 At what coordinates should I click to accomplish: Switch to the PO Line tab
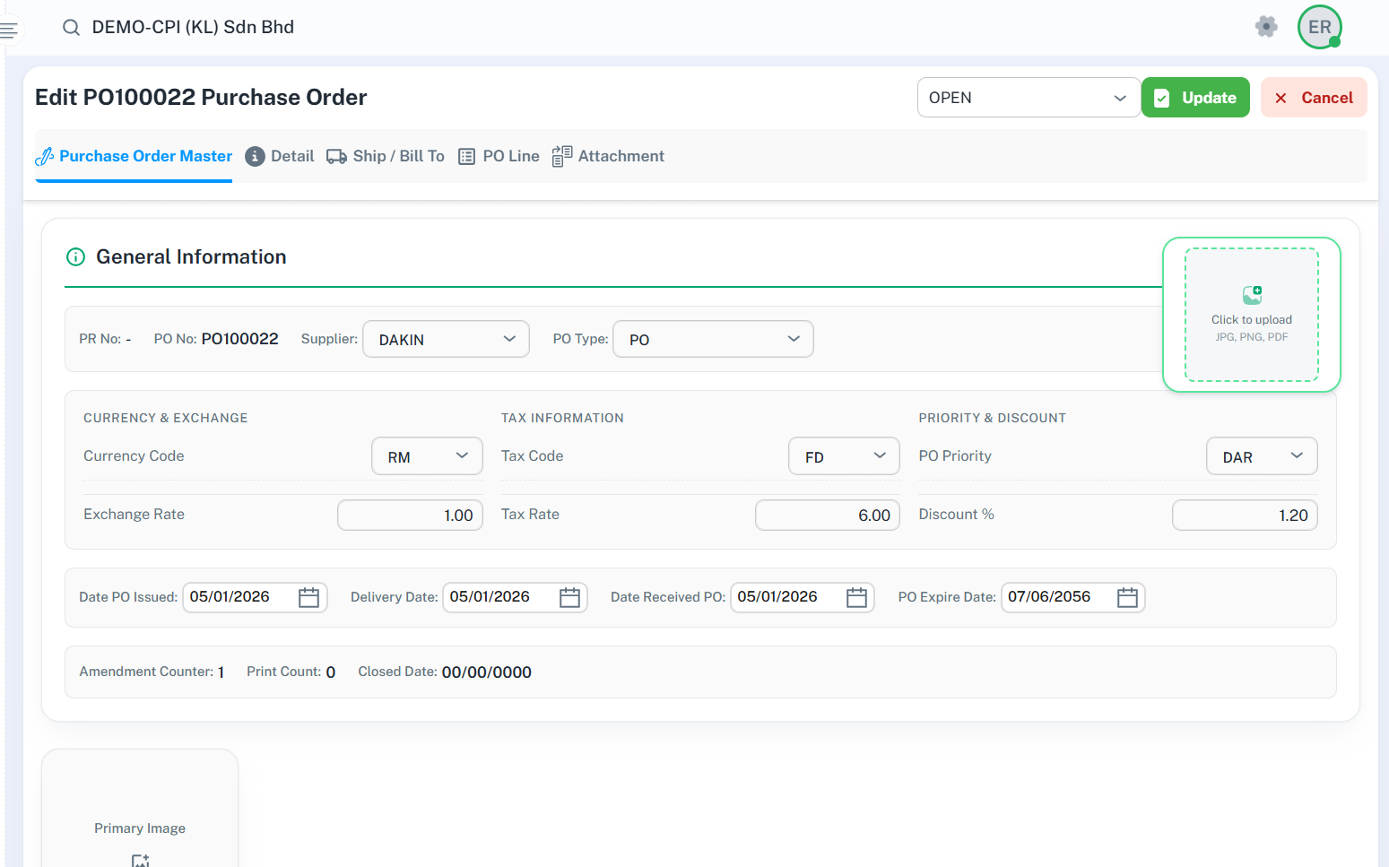pos(499,157)
